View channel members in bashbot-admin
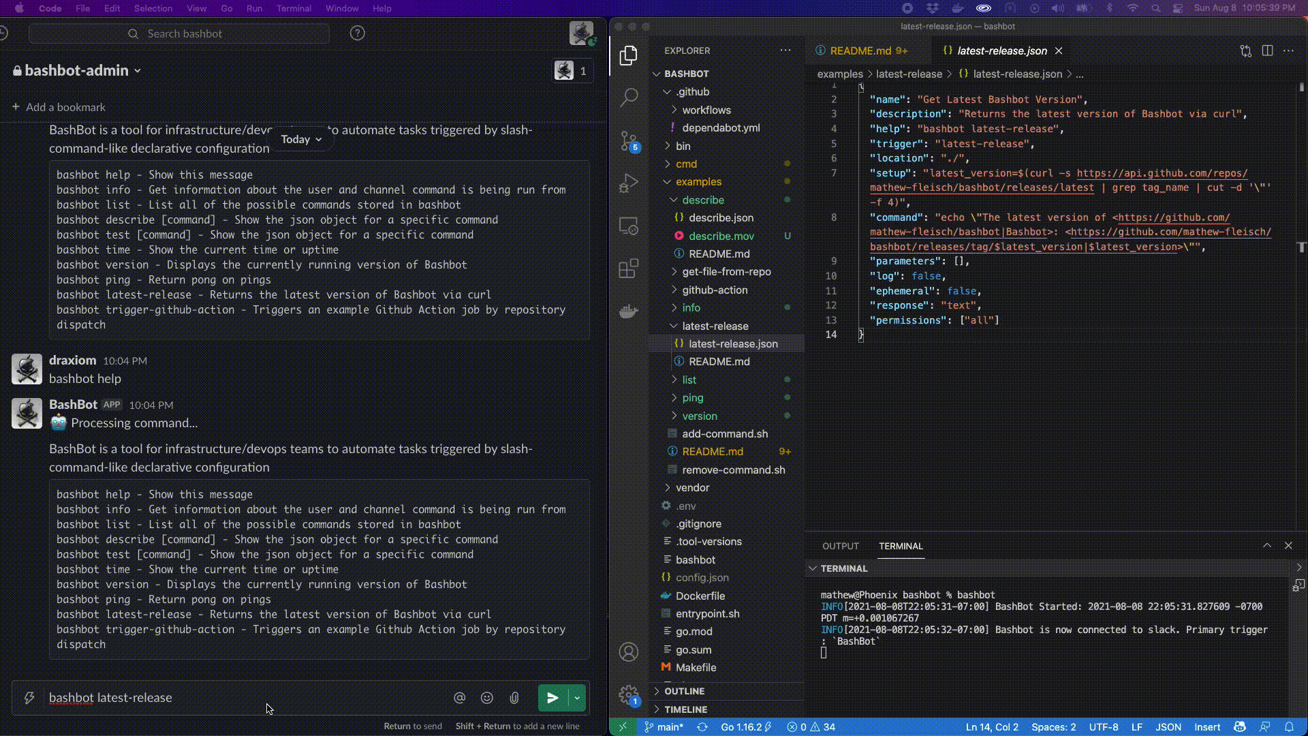 click(572, 71)
